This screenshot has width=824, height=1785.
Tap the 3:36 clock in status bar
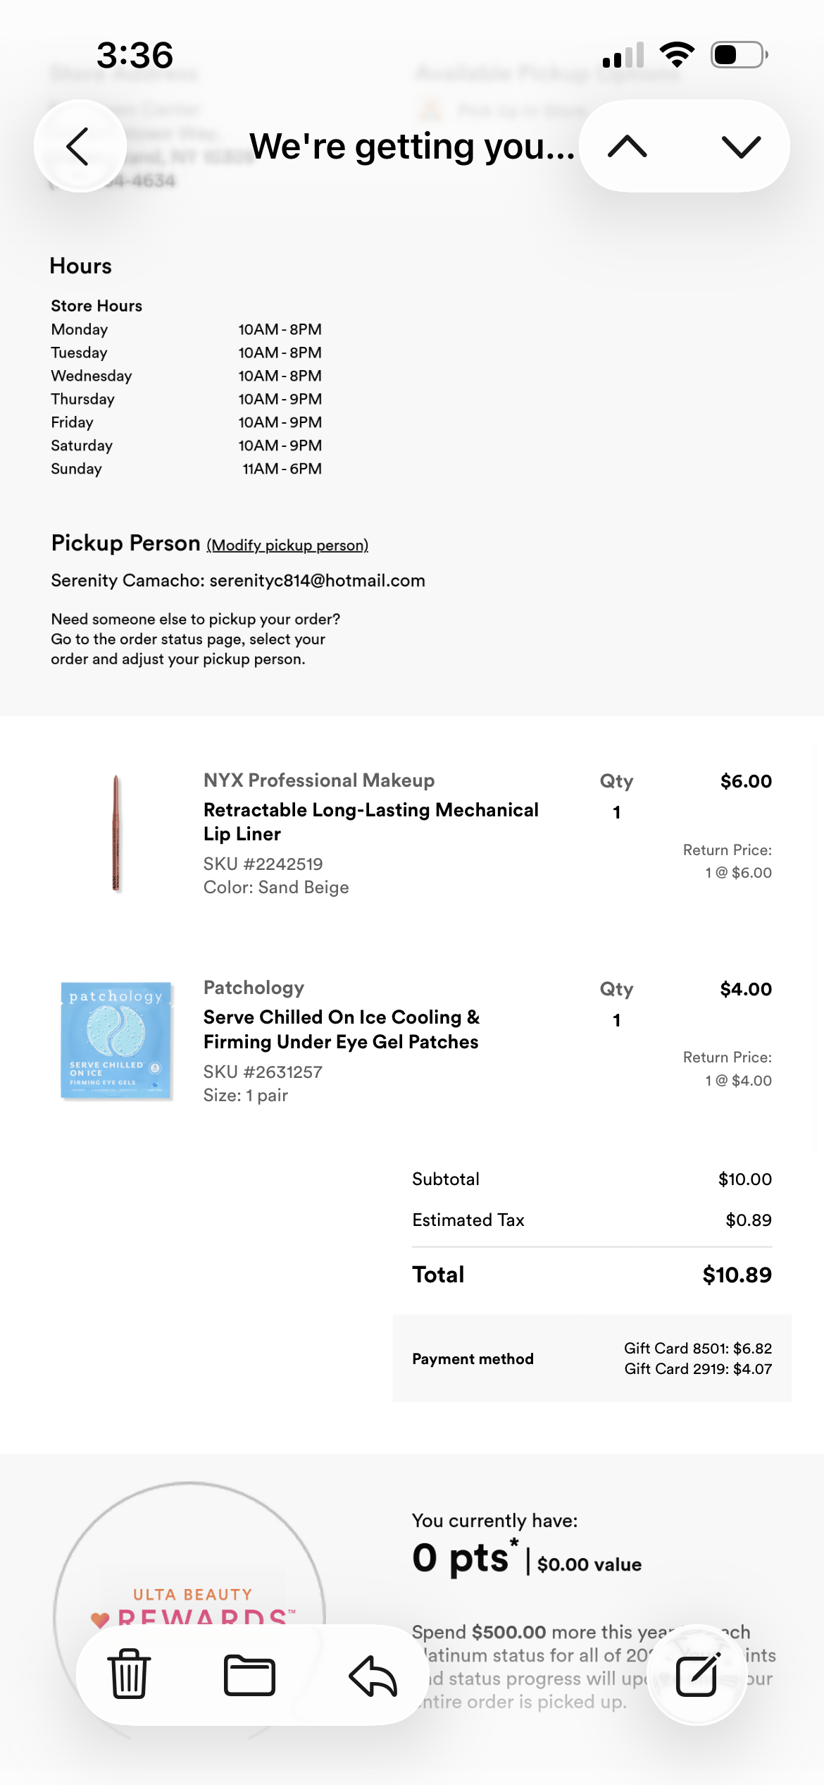135,55
